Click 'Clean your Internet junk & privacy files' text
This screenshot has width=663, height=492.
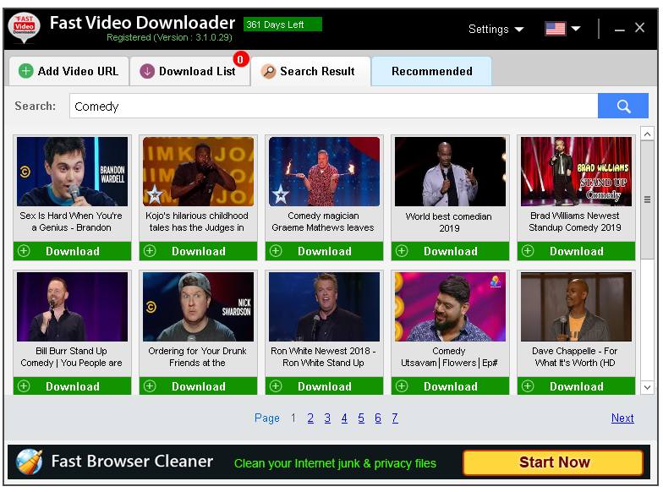tap(335, 463)
